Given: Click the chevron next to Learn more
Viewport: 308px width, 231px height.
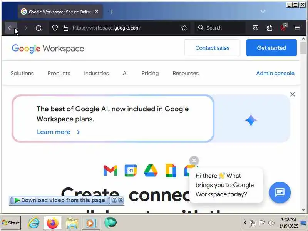Looking at the screenshot, I should [x=79, y=132].
